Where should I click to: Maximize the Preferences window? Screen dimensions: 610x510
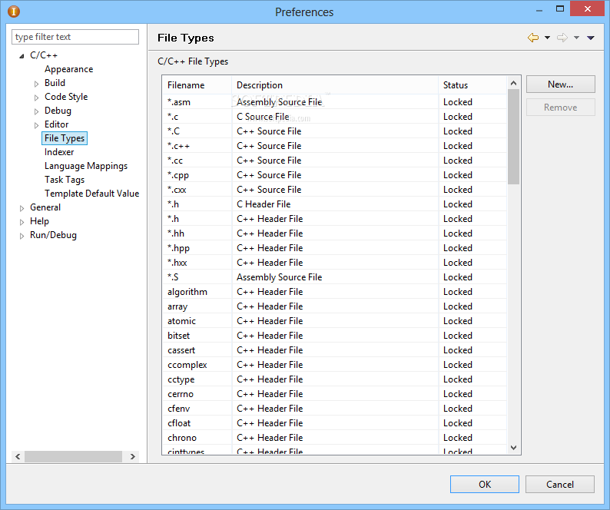click(560, 9)
